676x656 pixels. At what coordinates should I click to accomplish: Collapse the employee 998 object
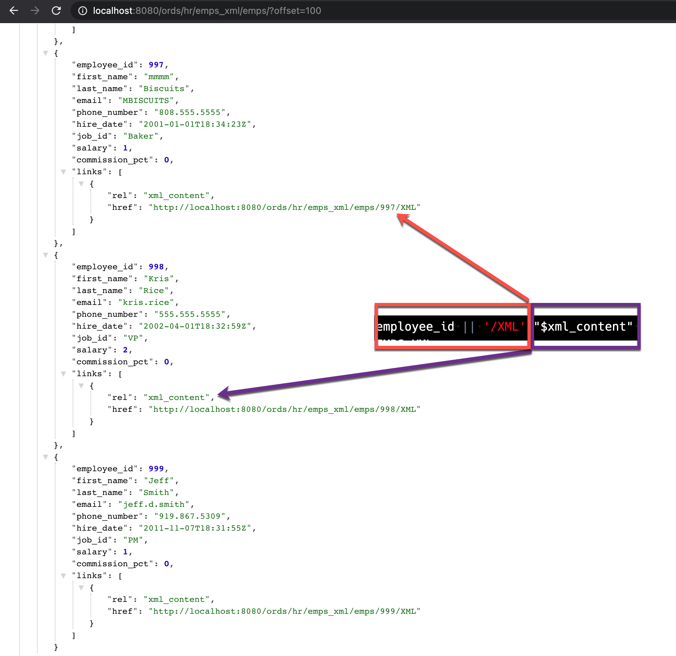coord(46,255)
